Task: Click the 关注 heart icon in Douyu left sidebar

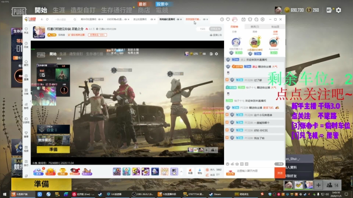Action: [x=26, y=29]
